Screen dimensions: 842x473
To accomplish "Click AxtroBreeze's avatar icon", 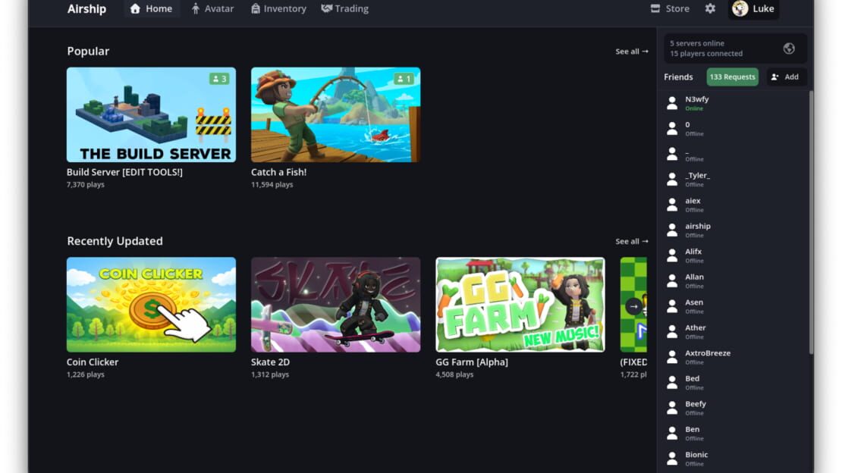I will coord(672,357).
